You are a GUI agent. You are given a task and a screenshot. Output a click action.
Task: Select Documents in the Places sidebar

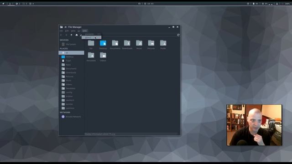click(69, 69)
